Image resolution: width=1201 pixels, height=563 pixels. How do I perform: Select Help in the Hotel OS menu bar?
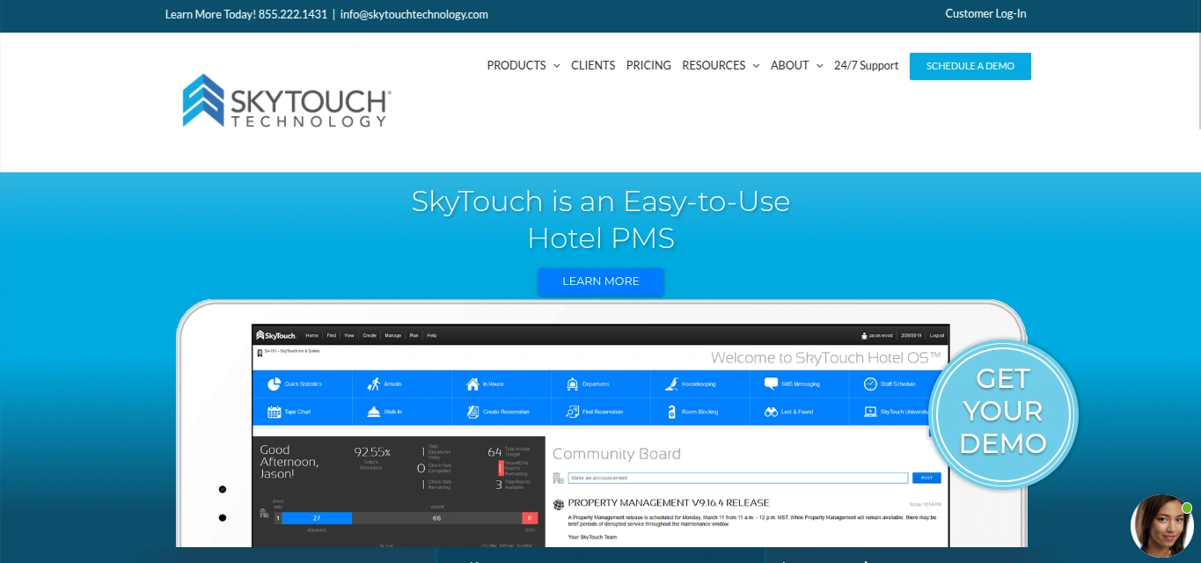point(431,335)
